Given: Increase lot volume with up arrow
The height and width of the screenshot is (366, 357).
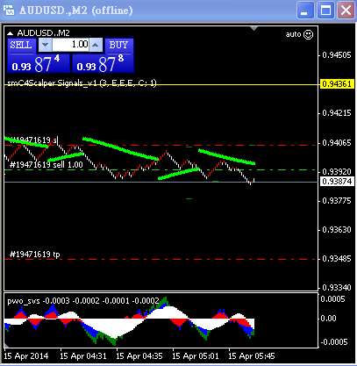Looking at the screenshot, I should click(96, 45).
